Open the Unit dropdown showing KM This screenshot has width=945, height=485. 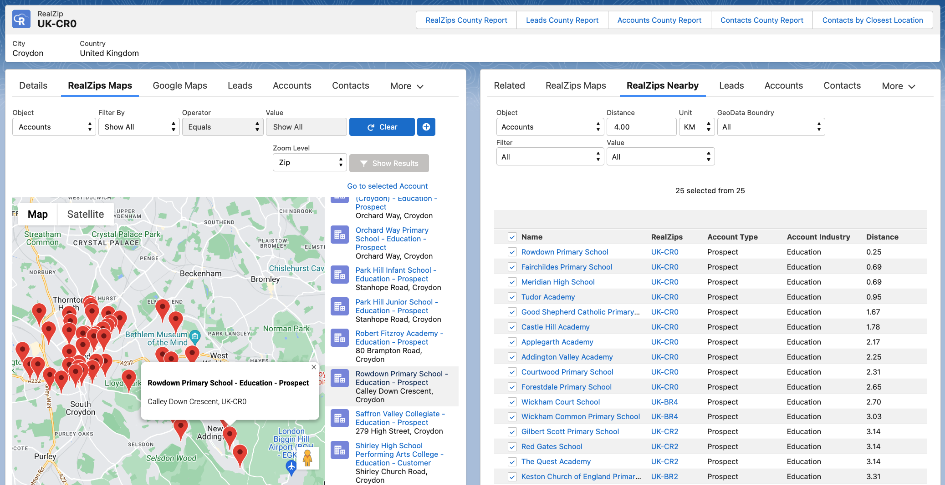tap(696, 127)
